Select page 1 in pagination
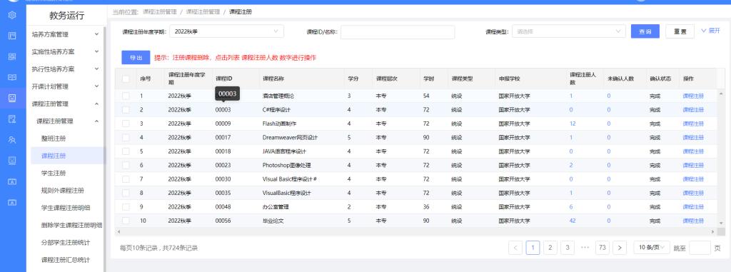This screenshot has height=272, width=731. coord(533,248)
